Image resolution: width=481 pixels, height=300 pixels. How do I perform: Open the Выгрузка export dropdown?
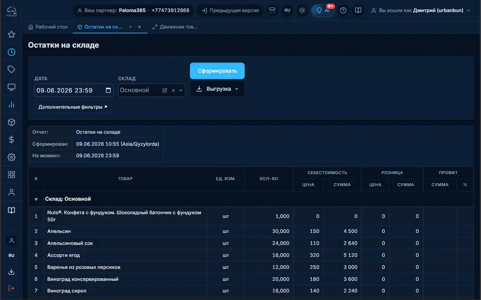pyautogui.click(x=217, y=89)
